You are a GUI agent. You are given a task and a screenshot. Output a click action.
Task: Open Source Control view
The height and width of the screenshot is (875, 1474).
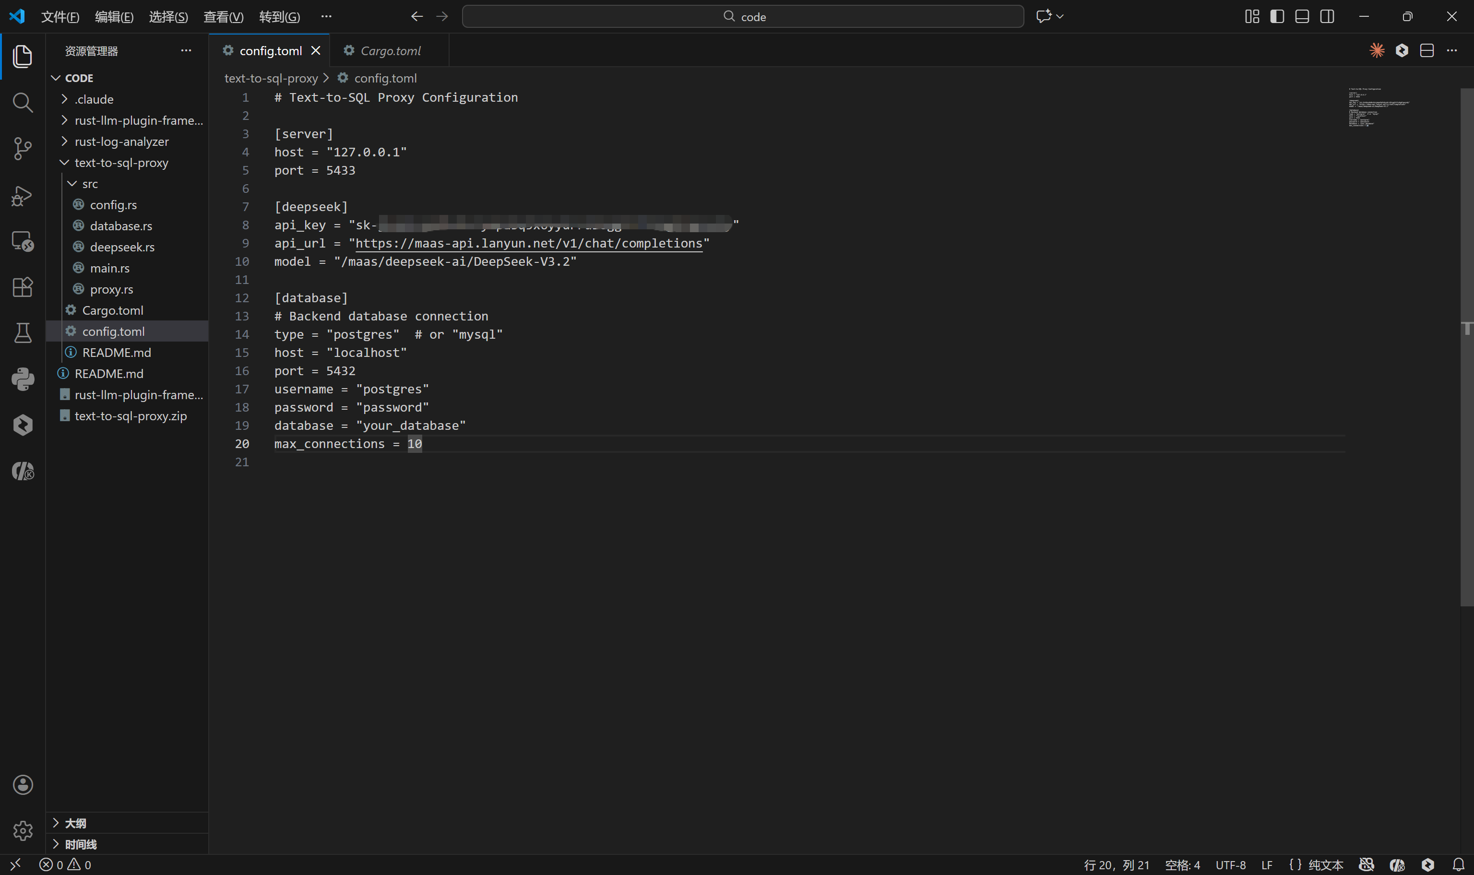coord(23,149)
